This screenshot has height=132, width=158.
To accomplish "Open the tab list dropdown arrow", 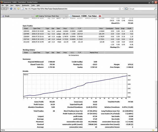I will click(156, 16).
